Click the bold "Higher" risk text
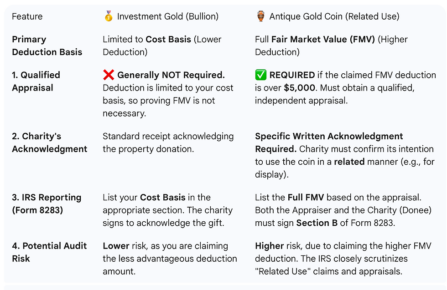Viewport: 447px width, 290px height. pos(270,246)
